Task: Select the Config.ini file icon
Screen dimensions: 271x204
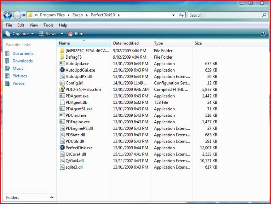Action: click(62, 83)
